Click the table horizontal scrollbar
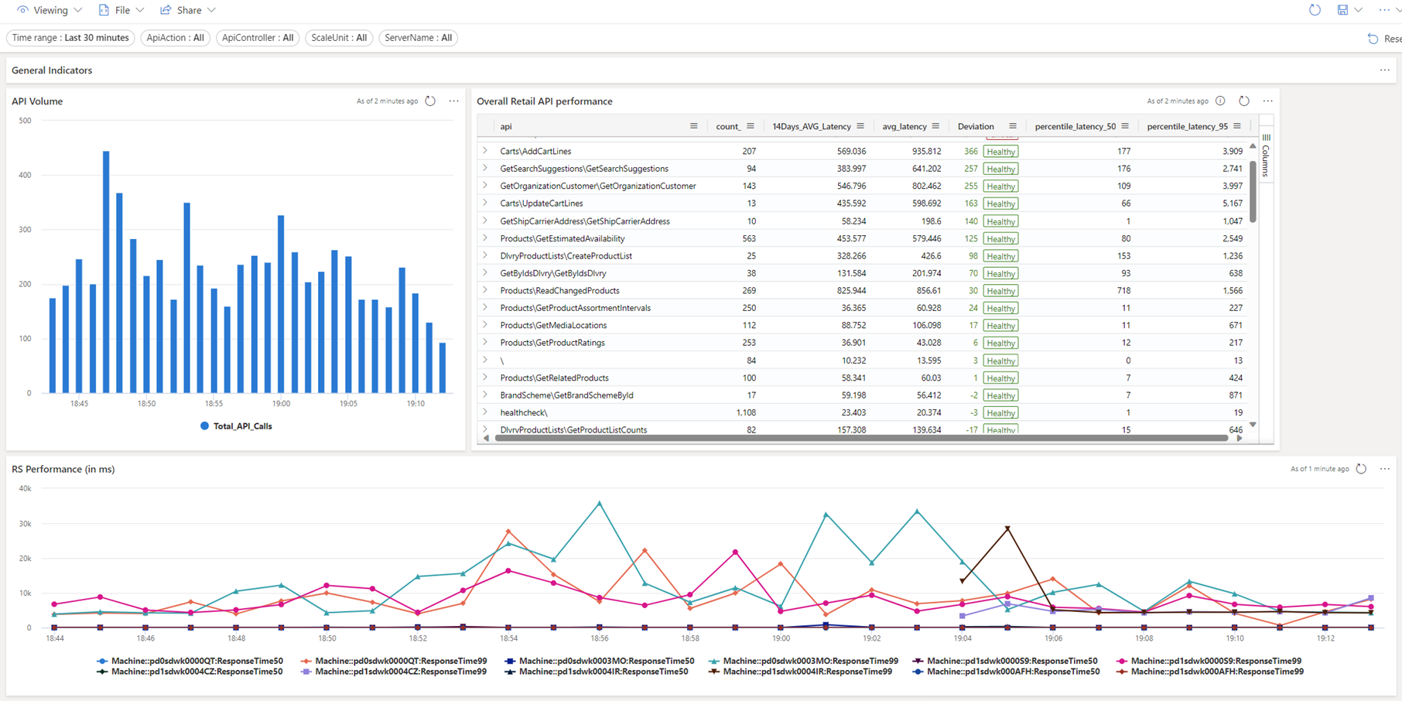The width and height of the screenshot is (1402, 701). tap(861, 438)
